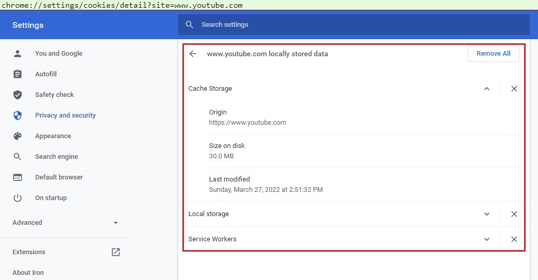This screenshot has width=538, height=280.
Task: Open Search engine settings
Action: tap(56, 156)
